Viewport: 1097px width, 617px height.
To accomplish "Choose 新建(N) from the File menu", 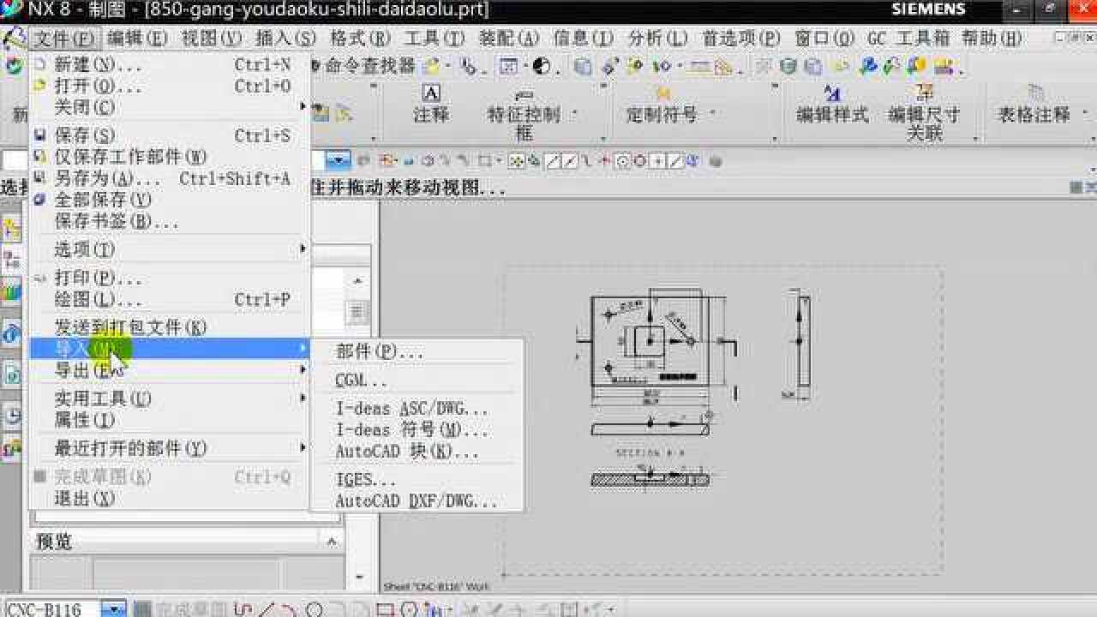I will pyautogui.click(x=170, y=64).
